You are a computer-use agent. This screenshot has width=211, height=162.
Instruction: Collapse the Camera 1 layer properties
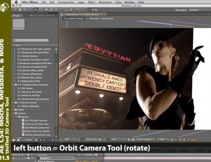click(26, 158)
